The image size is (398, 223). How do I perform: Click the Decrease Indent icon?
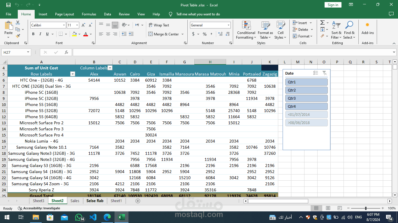pyautogui.click(x=124, y=34)
